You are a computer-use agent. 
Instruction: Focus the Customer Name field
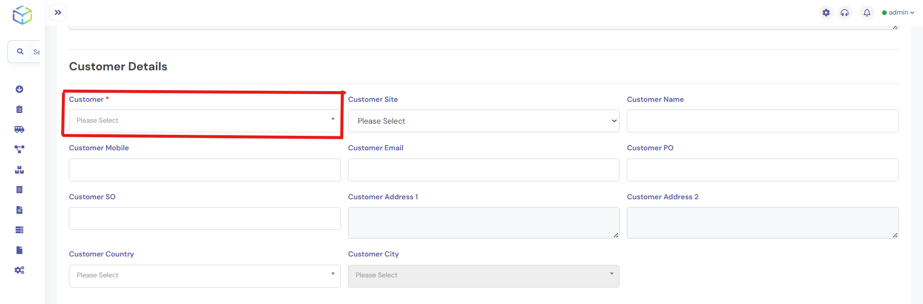pyautogui.click(x=762, y=121)
